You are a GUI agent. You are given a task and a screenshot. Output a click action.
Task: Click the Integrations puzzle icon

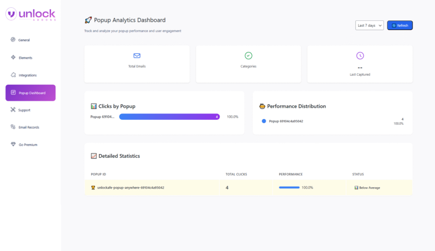(x=13, y=75)
